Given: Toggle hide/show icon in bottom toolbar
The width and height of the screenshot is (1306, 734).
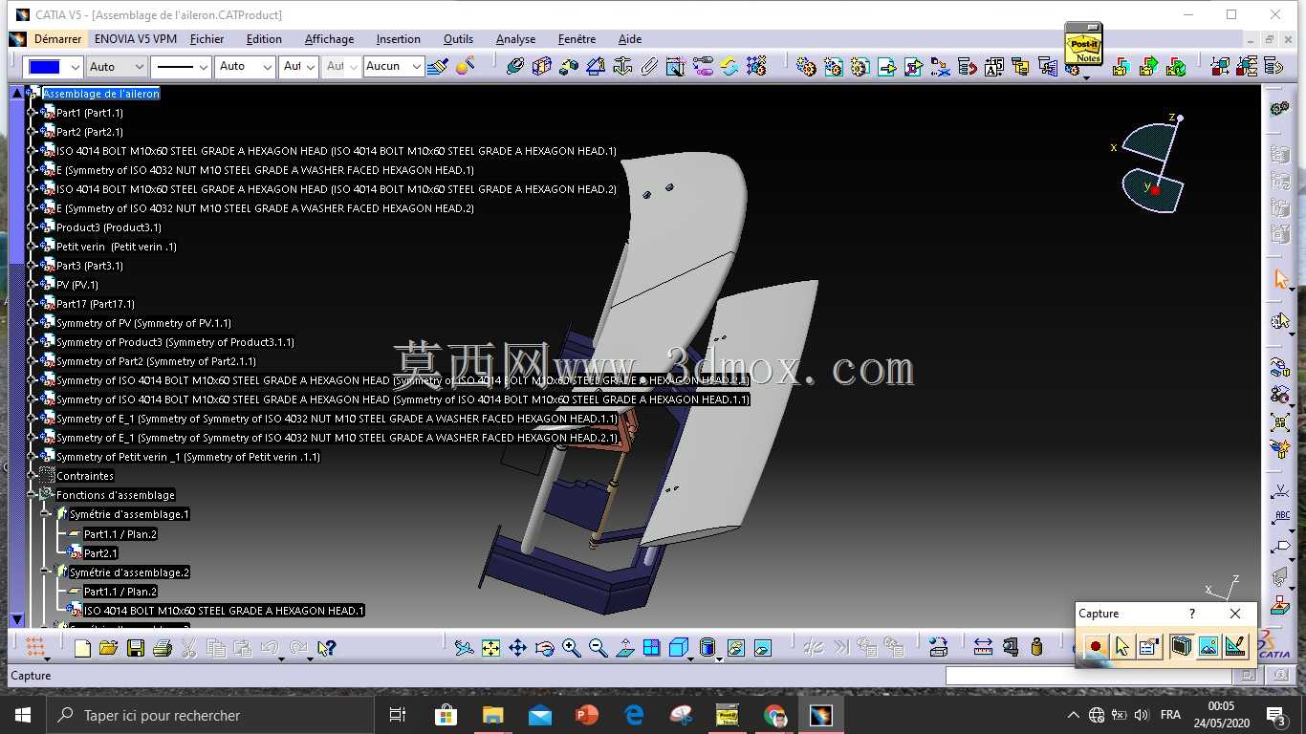Looking at the screenshot, I should (735, 648).
